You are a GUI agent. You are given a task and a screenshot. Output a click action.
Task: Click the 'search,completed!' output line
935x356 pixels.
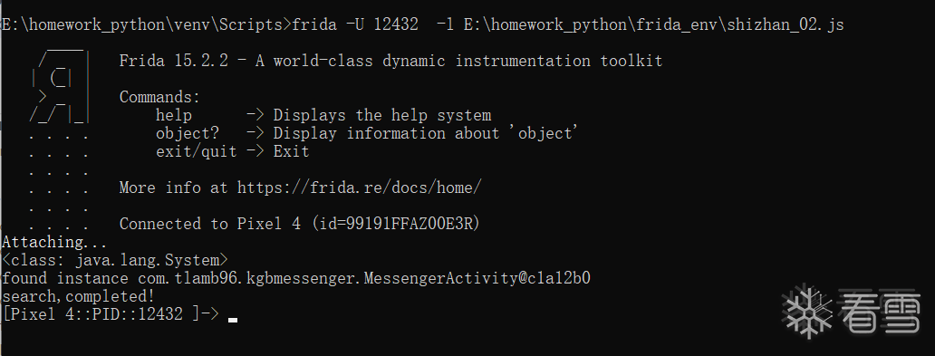[78, 296]
